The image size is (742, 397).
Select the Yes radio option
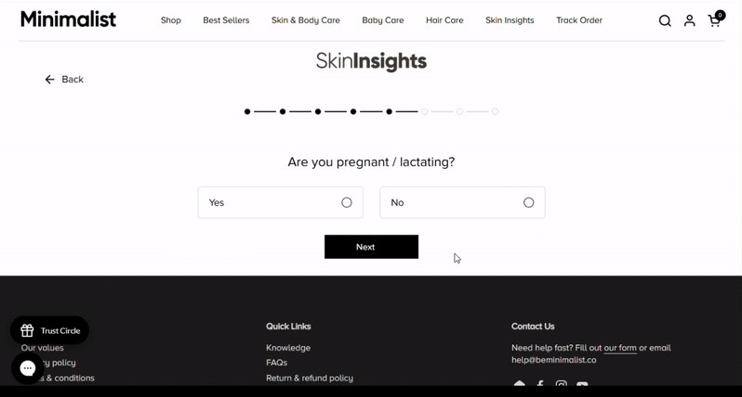pyautogui.click(x=347, y=202)
